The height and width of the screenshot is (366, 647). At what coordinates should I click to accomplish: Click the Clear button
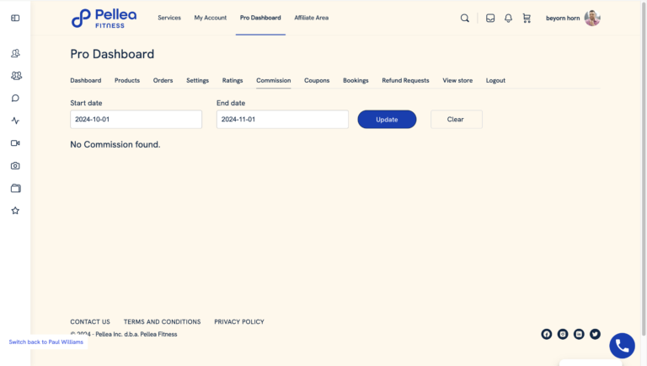[457, 120]
